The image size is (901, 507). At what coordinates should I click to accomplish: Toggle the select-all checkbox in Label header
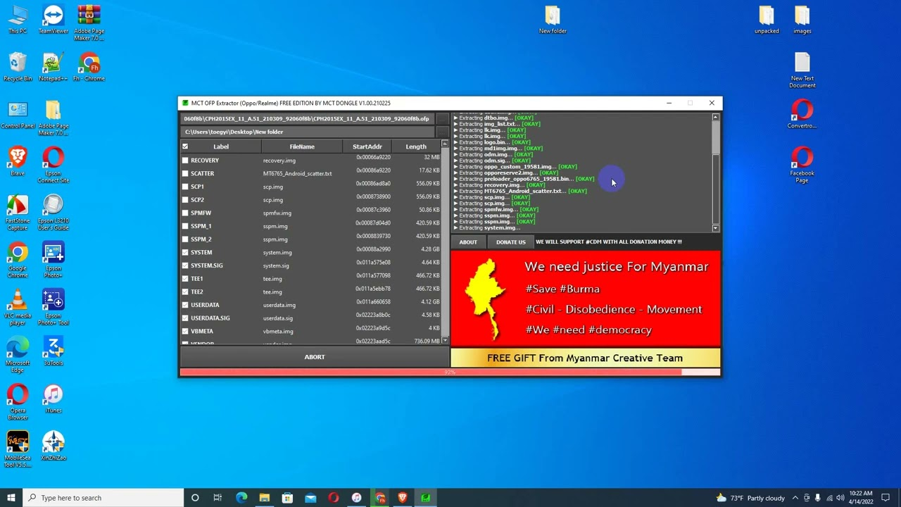[185, 146]
